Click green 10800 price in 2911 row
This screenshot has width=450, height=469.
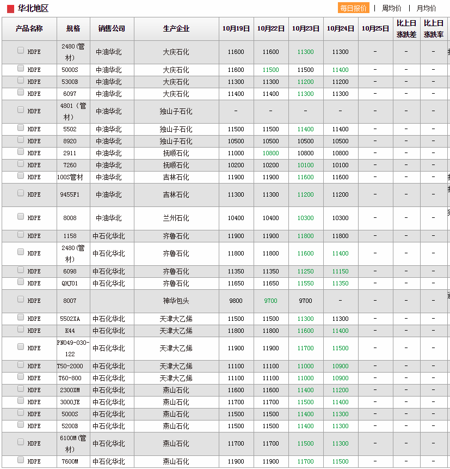coord(271,153)
